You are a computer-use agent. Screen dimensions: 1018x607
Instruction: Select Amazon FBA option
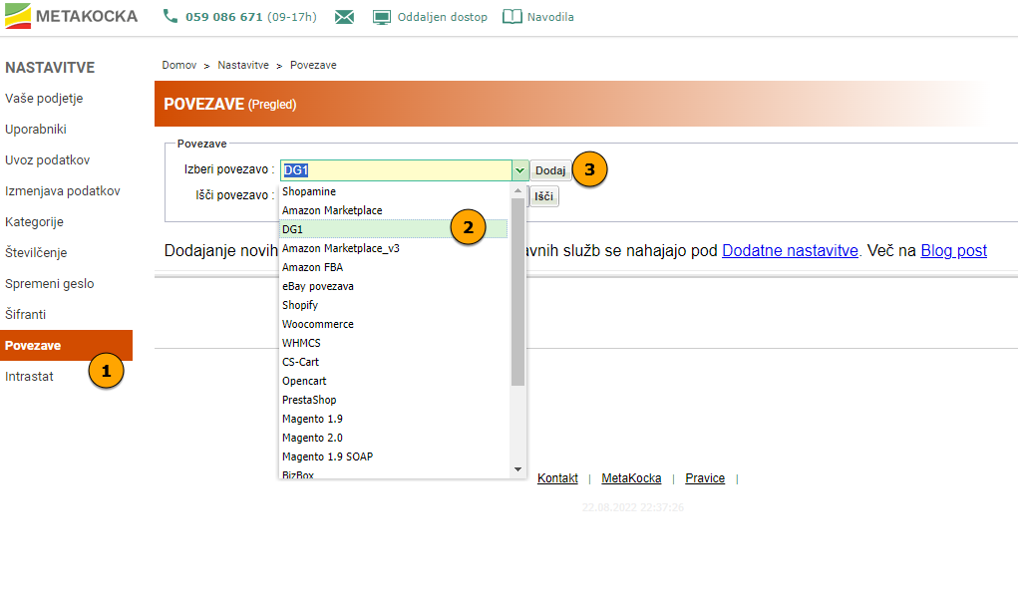click(x=394, y=267)
